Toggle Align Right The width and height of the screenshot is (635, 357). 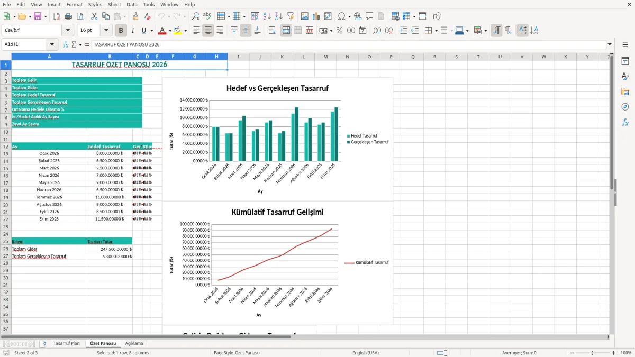[220, 31]
